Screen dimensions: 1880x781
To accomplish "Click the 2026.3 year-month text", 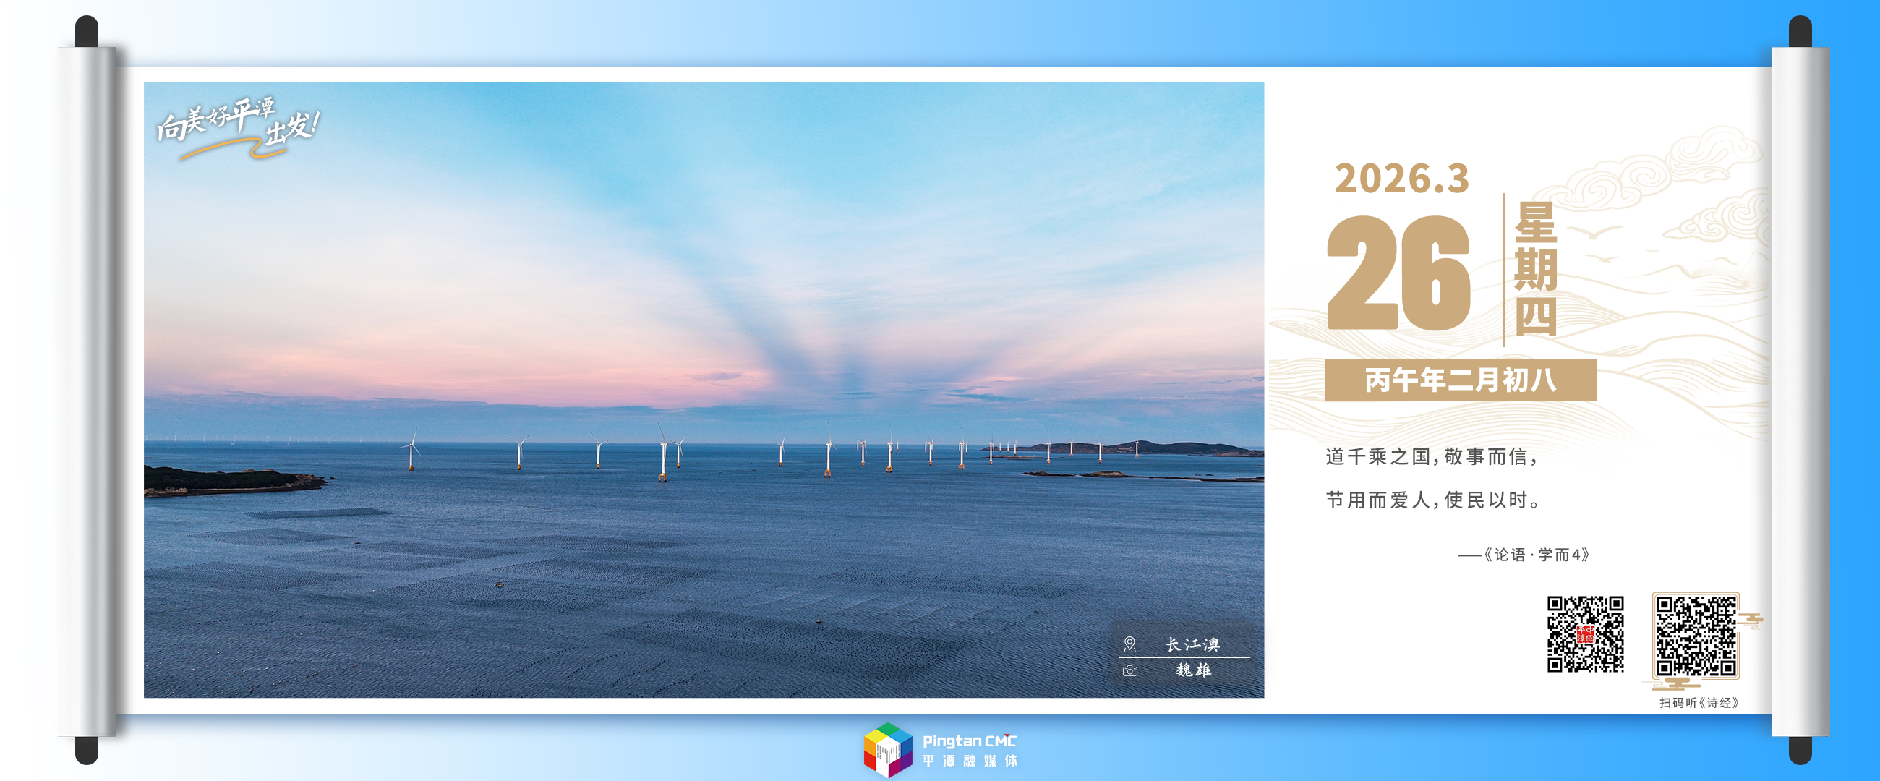I will [x=1401, y=179].
